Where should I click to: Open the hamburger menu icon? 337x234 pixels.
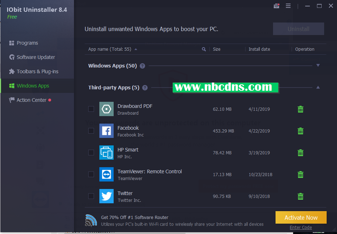(x=288, y=6)
